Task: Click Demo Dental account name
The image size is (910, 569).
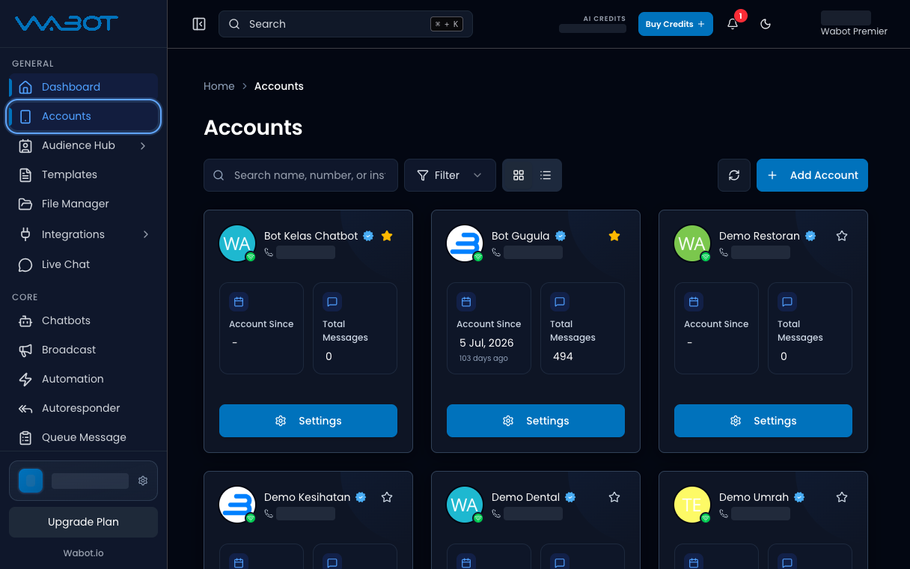Action: pyautogui.click(x=525, y=497)
